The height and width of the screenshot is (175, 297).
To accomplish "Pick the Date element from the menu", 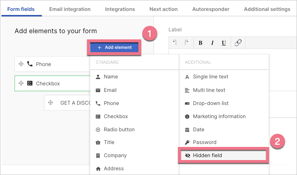I will pos(198,129).
